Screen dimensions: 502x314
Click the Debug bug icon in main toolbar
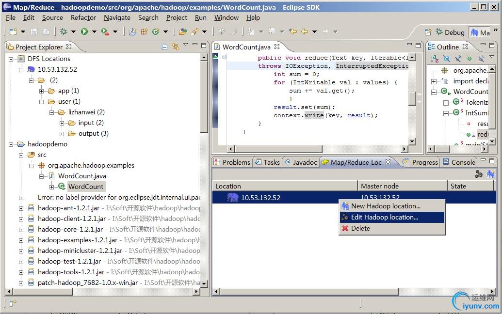pyautogui.click(x=64, y=31)
